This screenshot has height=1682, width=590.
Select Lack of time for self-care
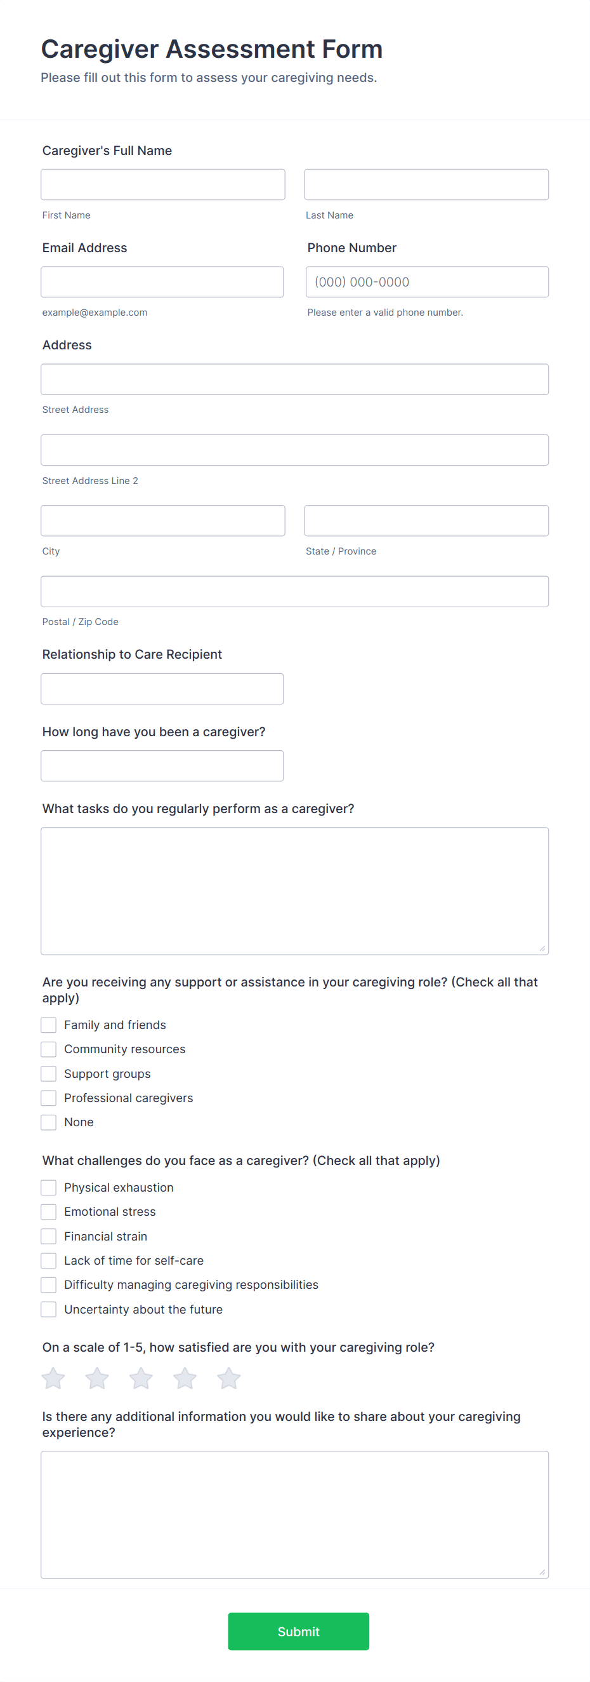tap(48, 1260)
